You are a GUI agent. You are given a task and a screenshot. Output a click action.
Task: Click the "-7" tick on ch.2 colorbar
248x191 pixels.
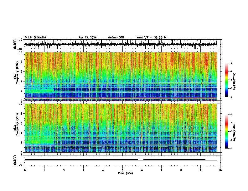(x=231, y=148)
